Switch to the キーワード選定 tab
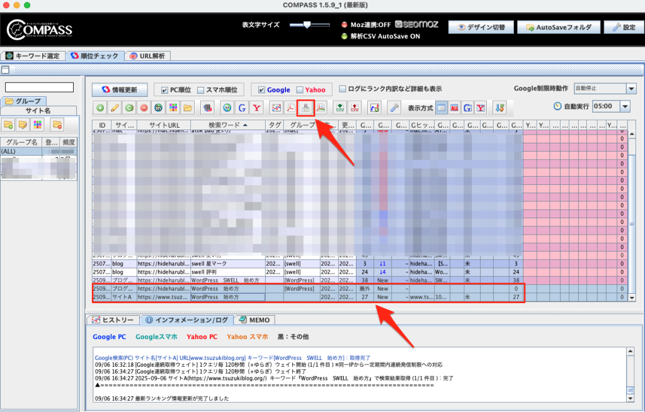The image size is (645, 412). pos(32,56)
